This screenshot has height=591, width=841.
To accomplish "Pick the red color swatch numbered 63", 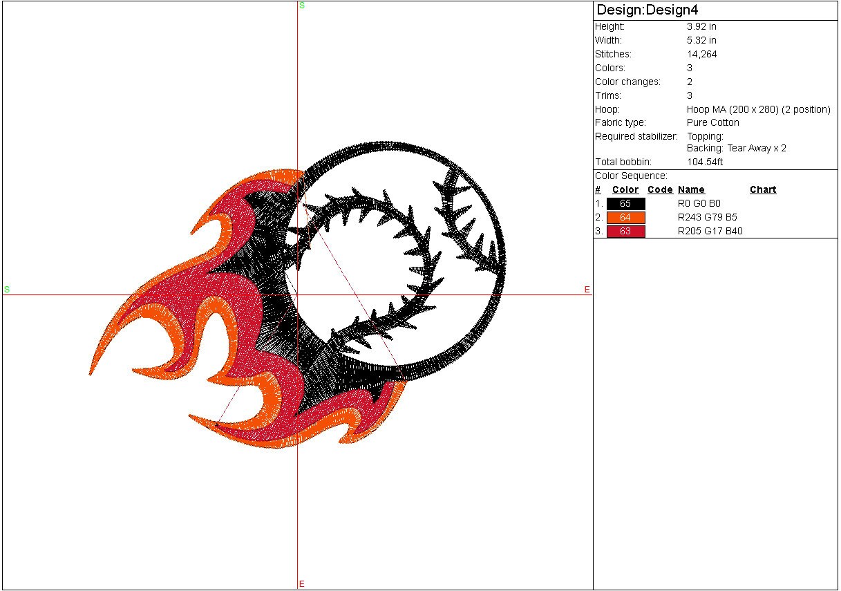I will [625, 232].
